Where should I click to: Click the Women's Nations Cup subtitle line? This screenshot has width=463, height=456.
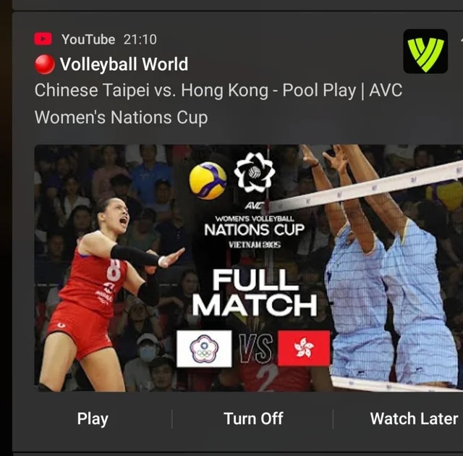tap(121, 117)
